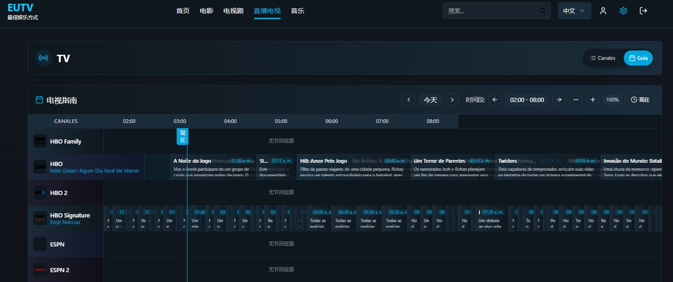Screen dimensions: 673x282
Task: Click the search magnifier icon
Action: pos(542,11)
